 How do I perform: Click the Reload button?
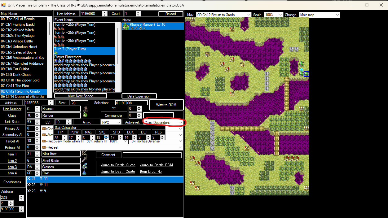170,14
